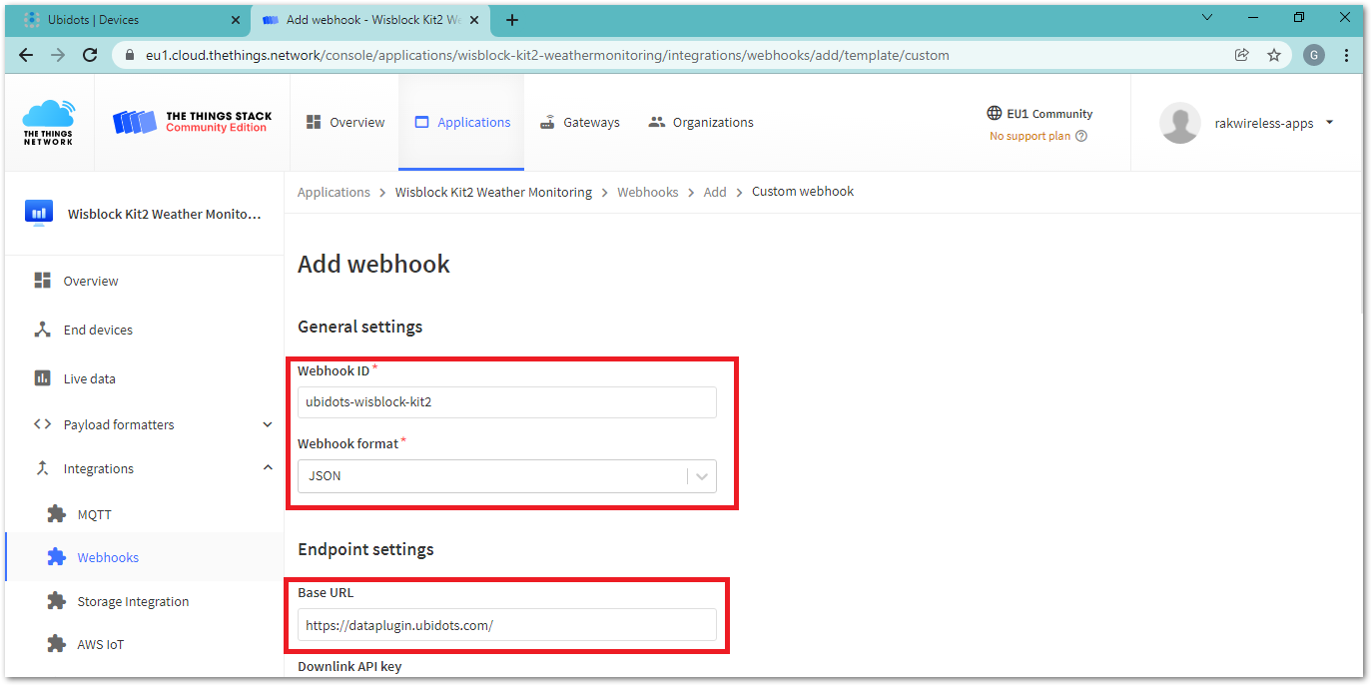Click The Things Network cloud logo
1372x686 pixels.
tap(48, 122)
